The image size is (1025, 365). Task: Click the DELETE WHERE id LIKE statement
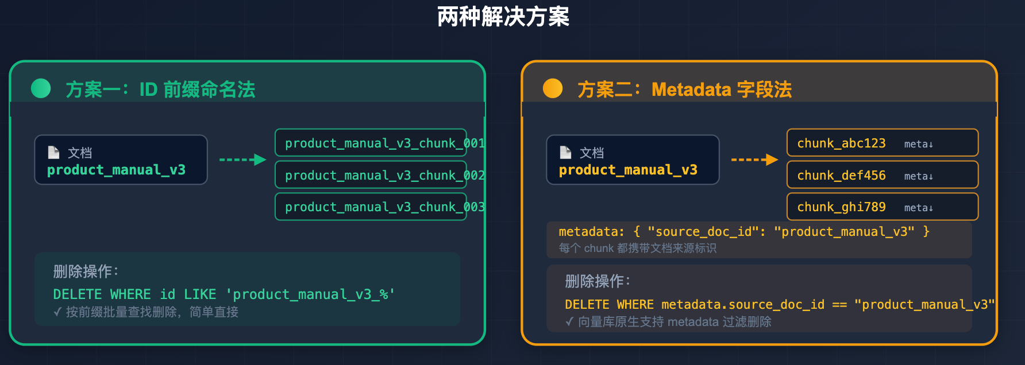(x=224, y=294)
